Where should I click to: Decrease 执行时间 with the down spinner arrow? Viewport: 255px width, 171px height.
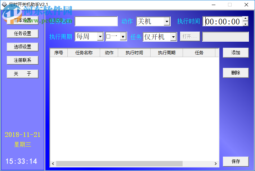(x=245, y=24)
